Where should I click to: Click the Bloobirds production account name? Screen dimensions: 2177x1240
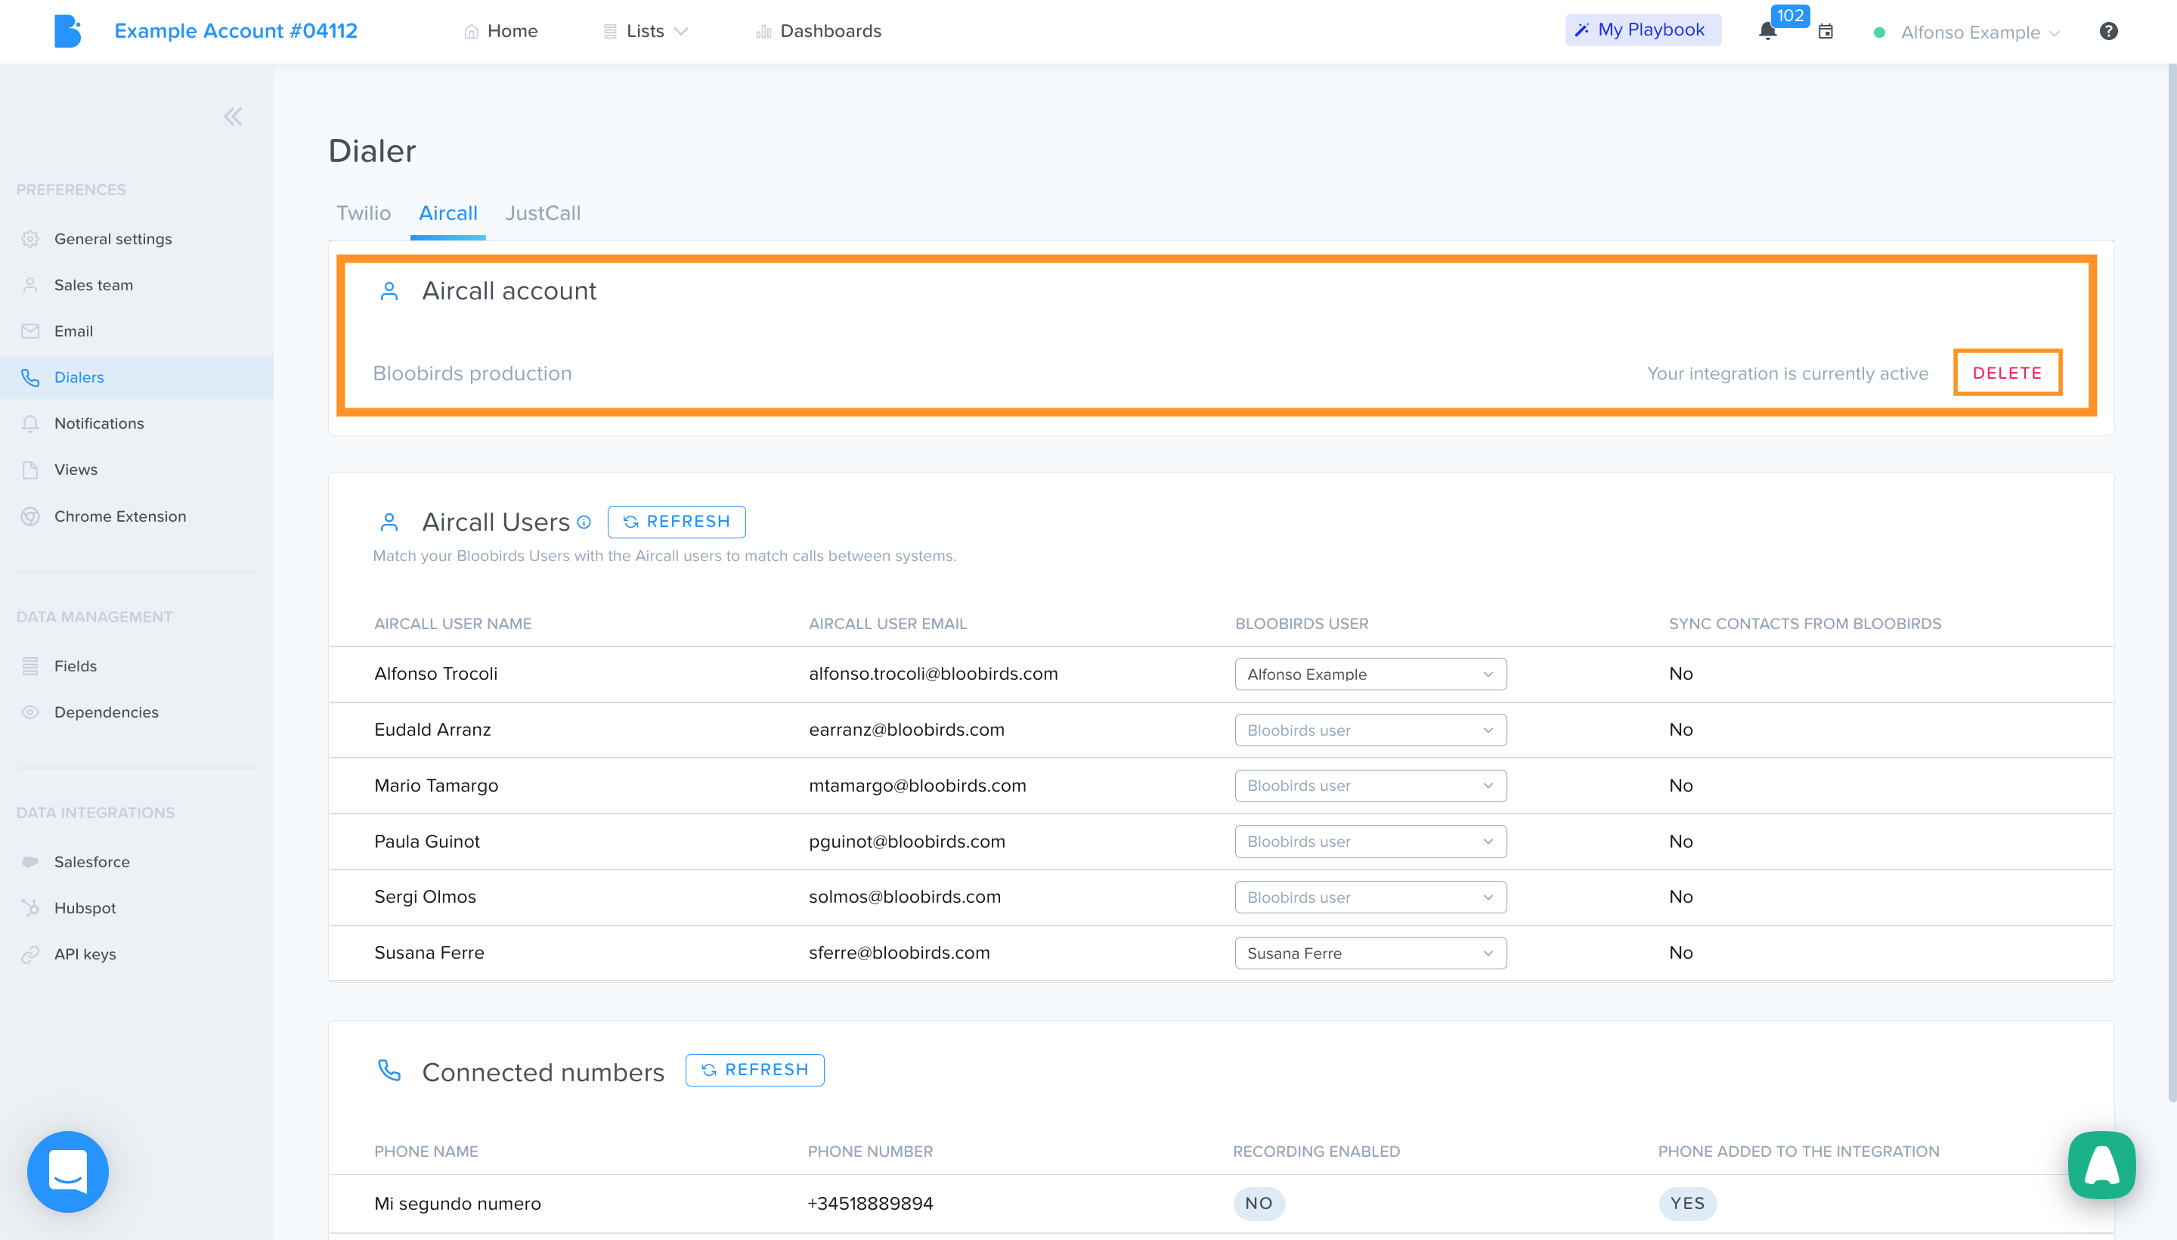[472, 373]
